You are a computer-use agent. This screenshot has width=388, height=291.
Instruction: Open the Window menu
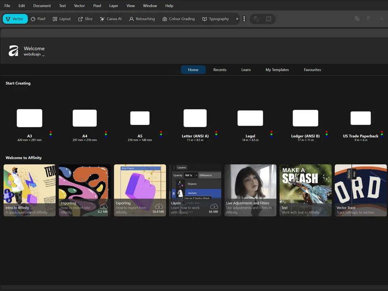[x=150, y=5]
